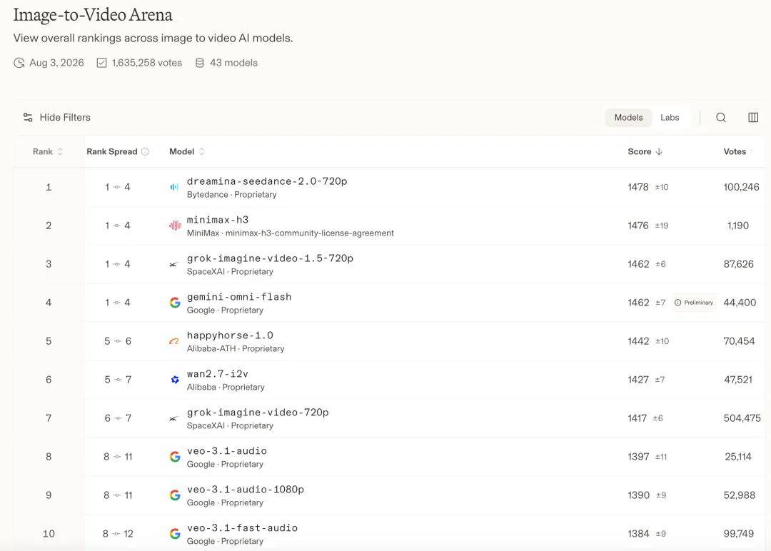This screenshot has width=771, height=551.
Task: Click the score 1476 for minimax-h3
Action: 638,226
